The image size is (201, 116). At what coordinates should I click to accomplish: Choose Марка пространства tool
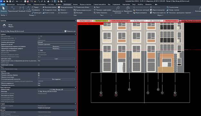coord(158,13)
